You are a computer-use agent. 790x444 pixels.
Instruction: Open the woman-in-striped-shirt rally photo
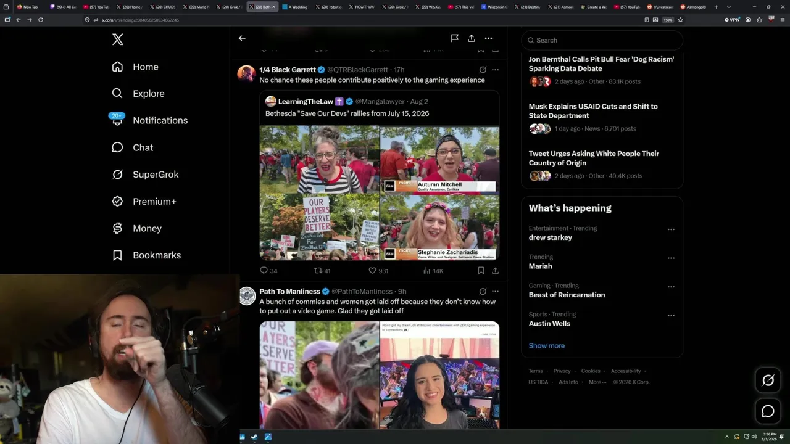point(320,159)
